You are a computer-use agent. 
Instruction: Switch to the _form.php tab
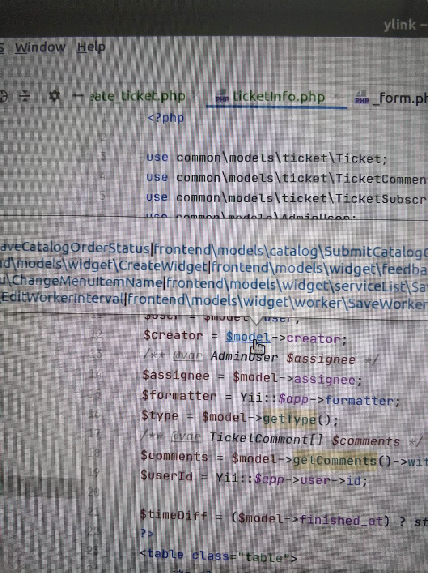(x=400, y=98)
